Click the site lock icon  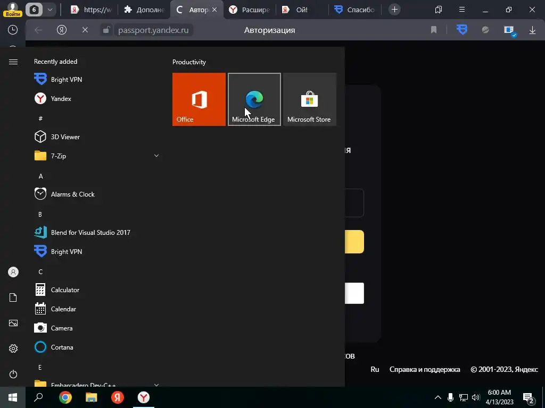106,30
